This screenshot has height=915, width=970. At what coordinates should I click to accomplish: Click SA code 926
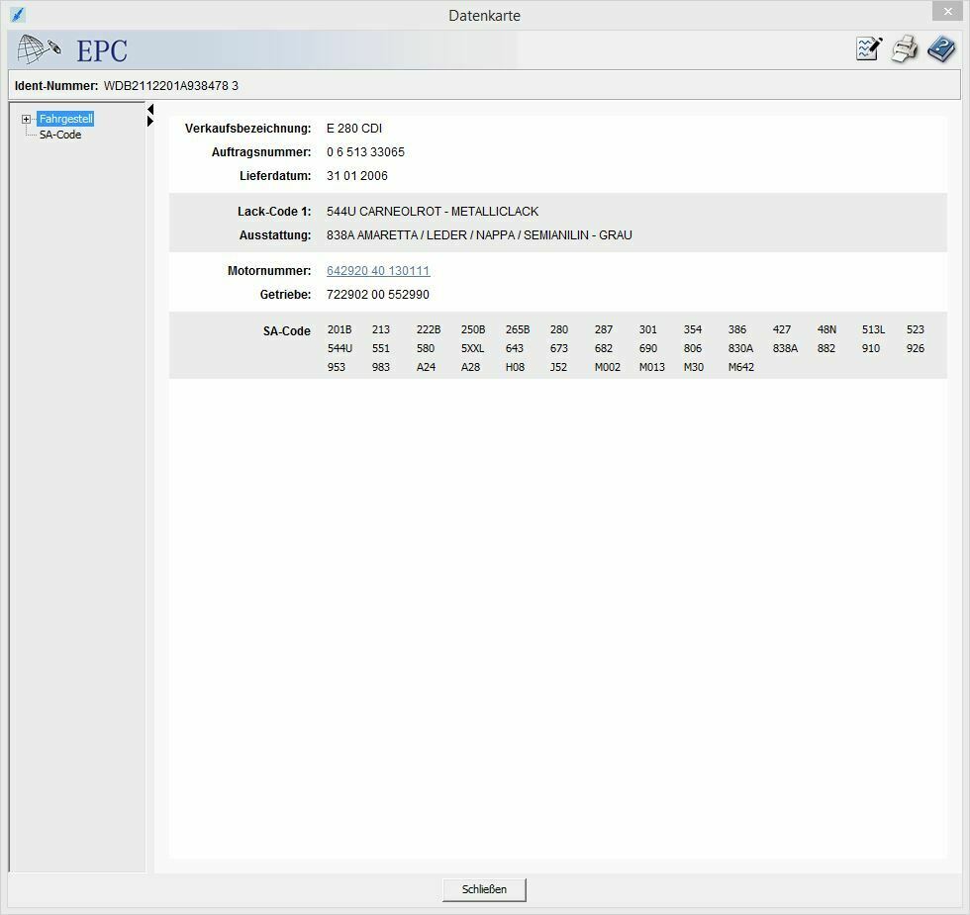[x=915, y=348]
